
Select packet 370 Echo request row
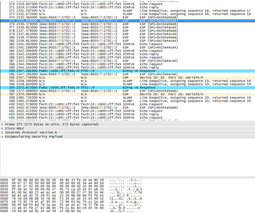point(127,4)
